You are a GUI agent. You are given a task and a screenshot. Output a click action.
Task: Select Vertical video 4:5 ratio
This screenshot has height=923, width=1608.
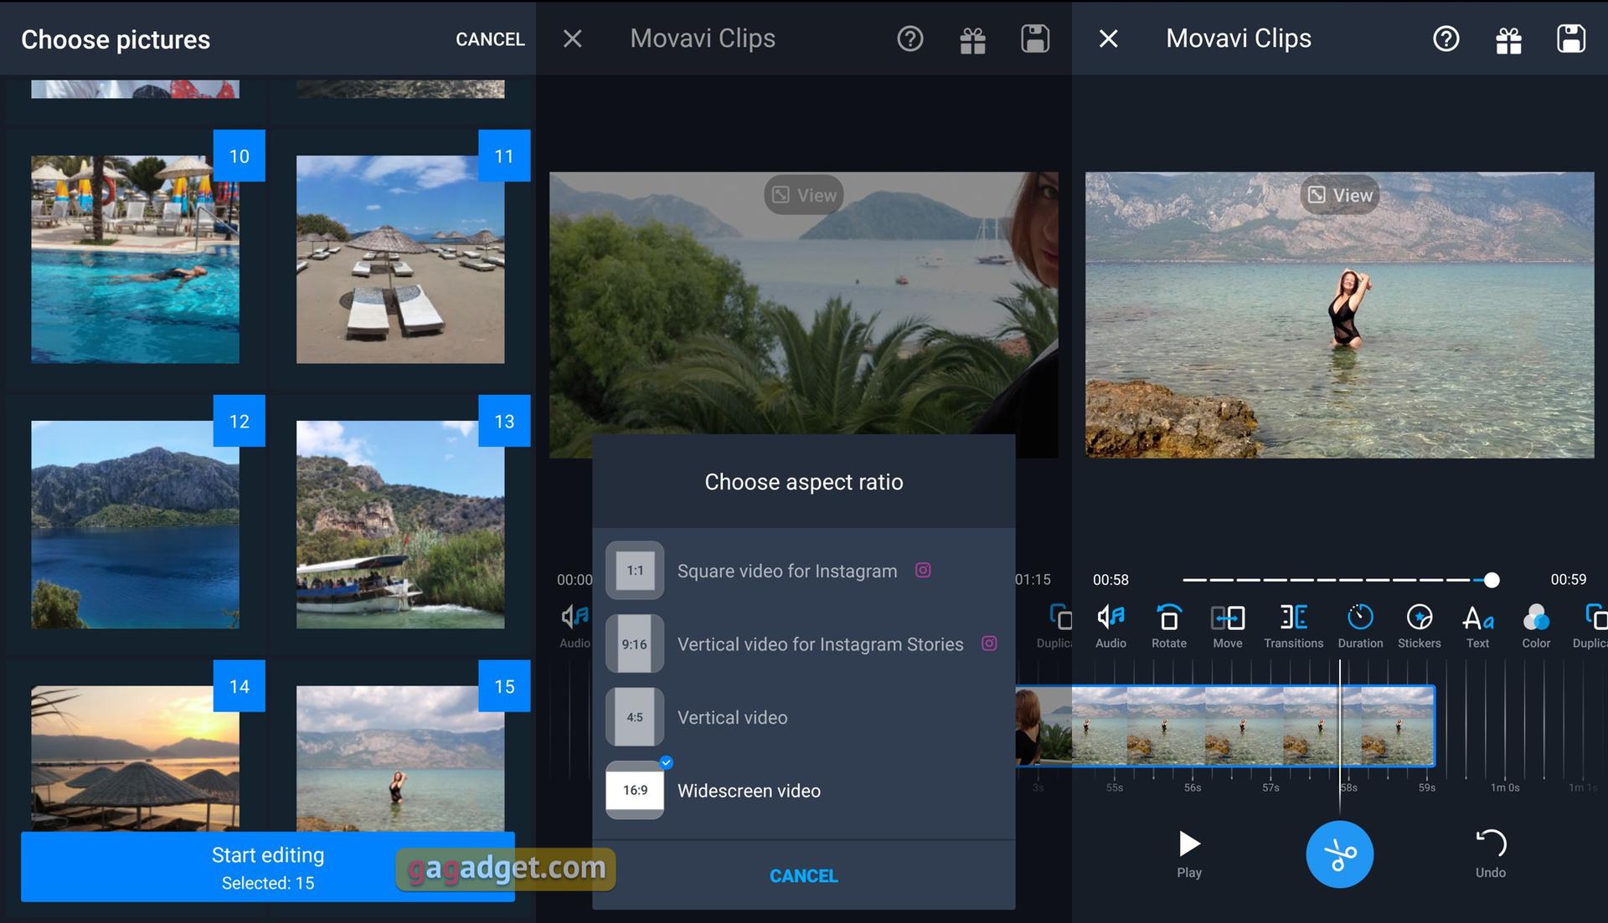(x=803, y=716)
